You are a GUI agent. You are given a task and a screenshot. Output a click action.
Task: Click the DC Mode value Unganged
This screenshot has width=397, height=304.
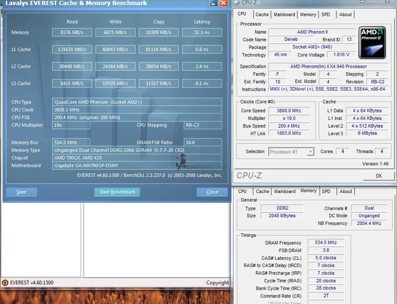pyautogui.click(x=369, y=216)
